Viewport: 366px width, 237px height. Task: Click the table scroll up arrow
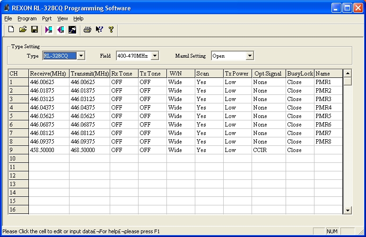pyautogui.click(x=348, y=73)
